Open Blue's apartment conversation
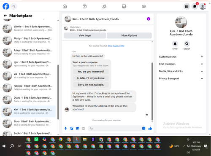 [28, 123]
